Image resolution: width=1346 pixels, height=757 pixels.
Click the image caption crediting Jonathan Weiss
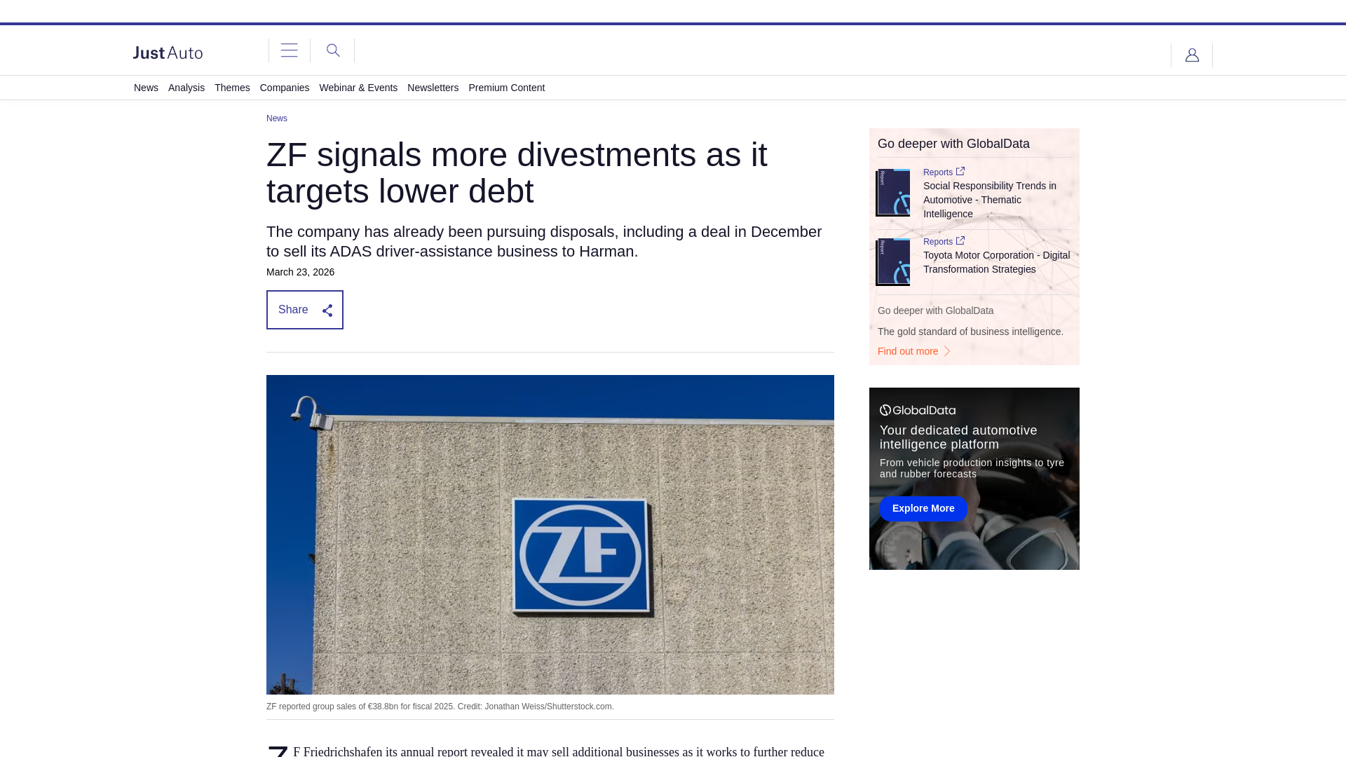tap(440, 707)
